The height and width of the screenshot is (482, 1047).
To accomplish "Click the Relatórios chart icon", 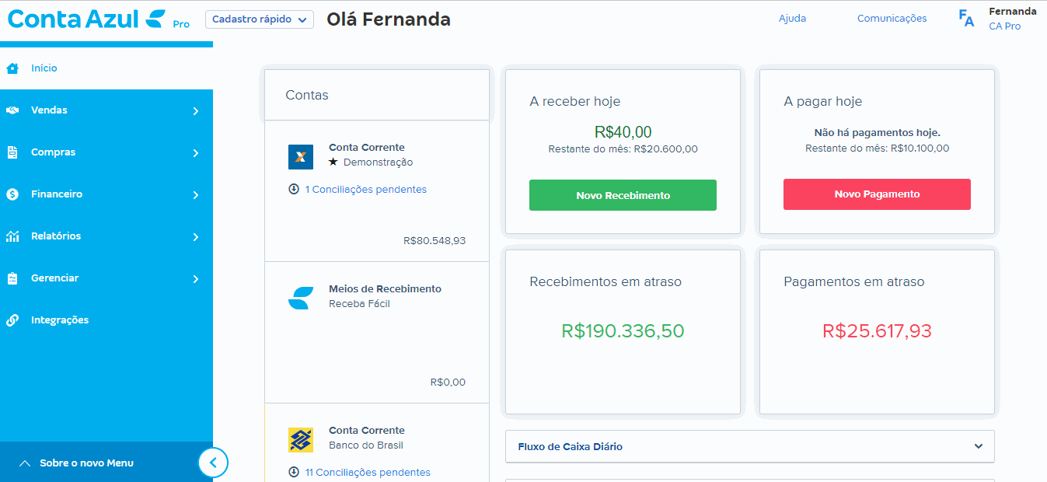I will (12, 236).
